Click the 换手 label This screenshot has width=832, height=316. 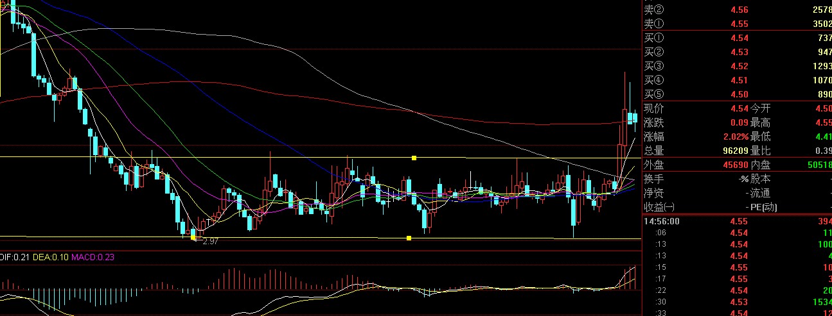pos(653,179)
